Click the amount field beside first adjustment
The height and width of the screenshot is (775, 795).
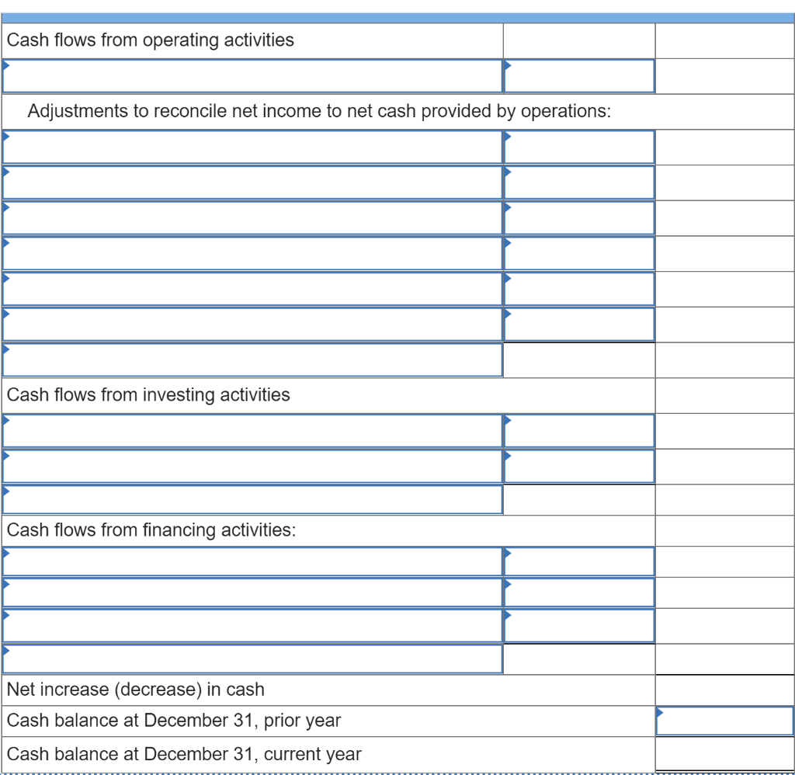pyautogui.click(x=579, y=146)
